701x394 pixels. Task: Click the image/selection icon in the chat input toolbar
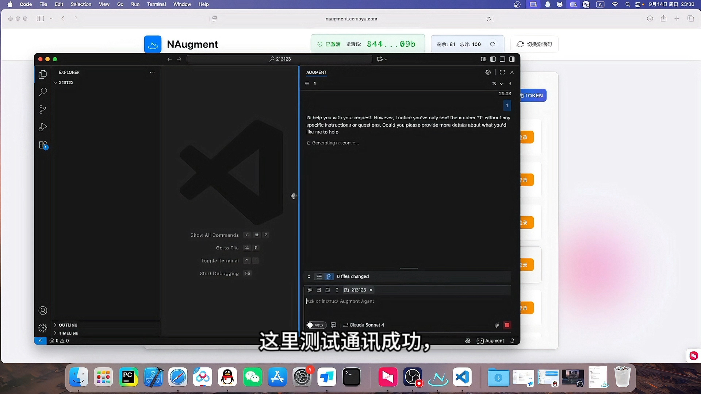[x=327, y=290]
